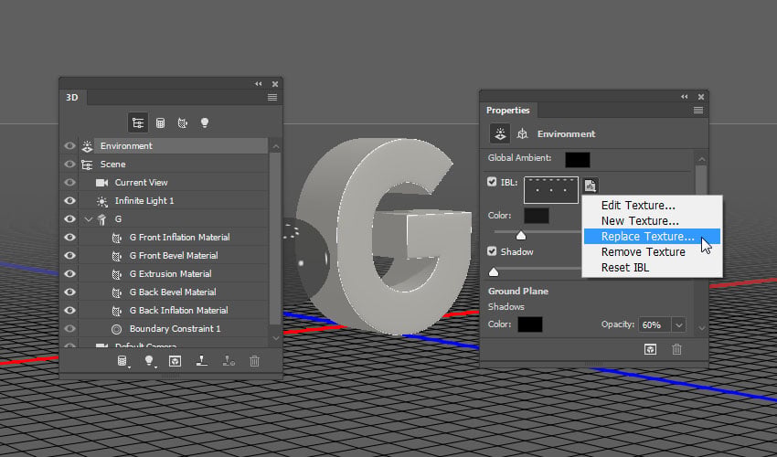Screen dimensions: 777x457
Task: Click the Boundary Constraint 1 circle icon
Action: tap(116, 329)
